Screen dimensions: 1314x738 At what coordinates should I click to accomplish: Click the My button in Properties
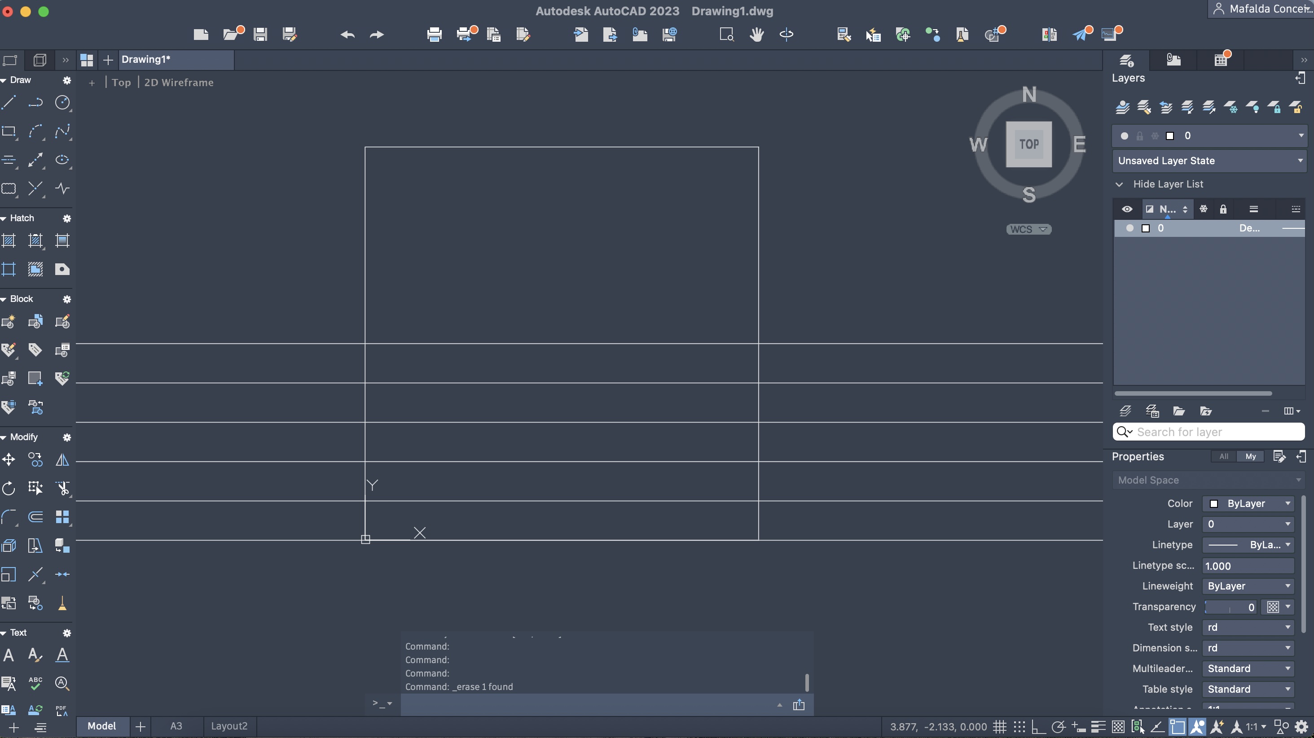tap(1250, 456)
